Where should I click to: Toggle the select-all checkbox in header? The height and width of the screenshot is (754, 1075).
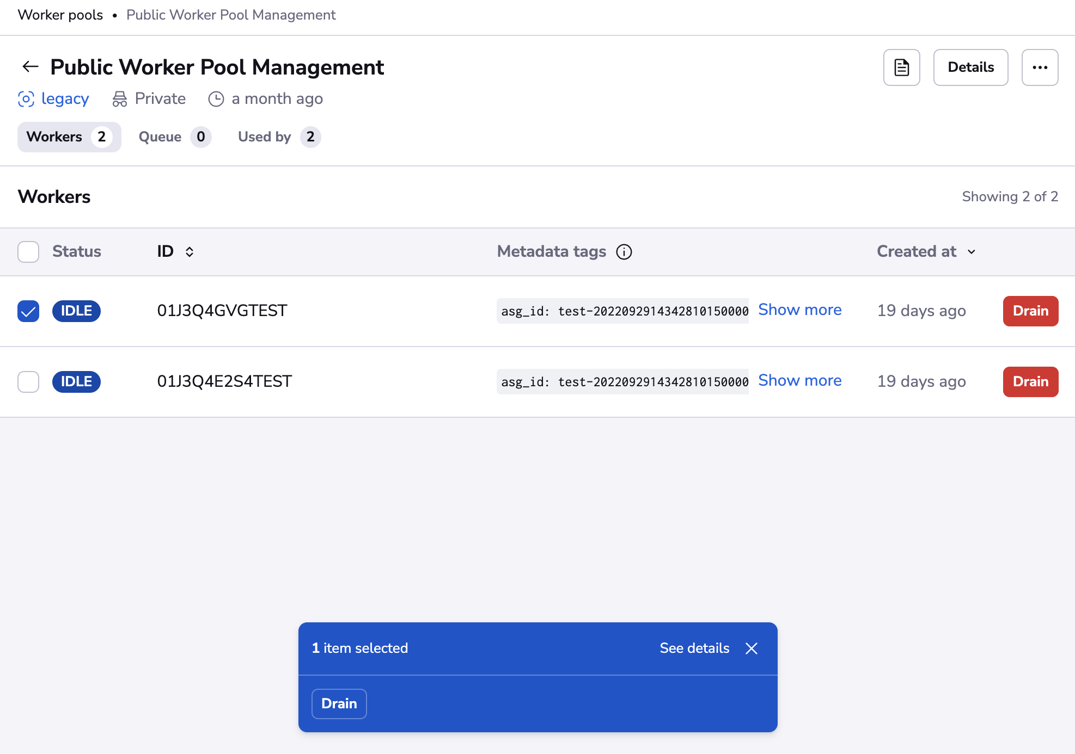tap(28, 252)
